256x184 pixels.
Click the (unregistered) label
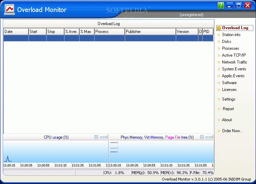tap(192, 15)
